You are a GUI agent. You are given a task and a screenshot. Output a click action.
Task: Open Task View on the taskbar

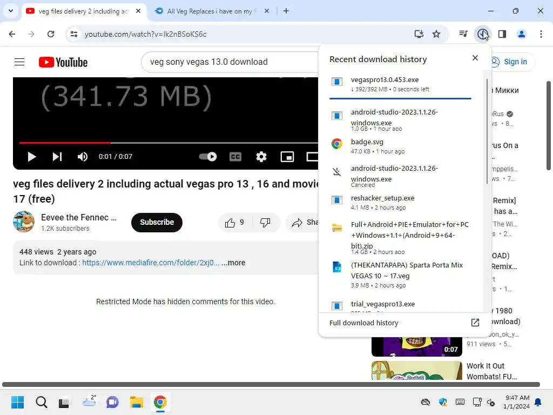(64, 402)
